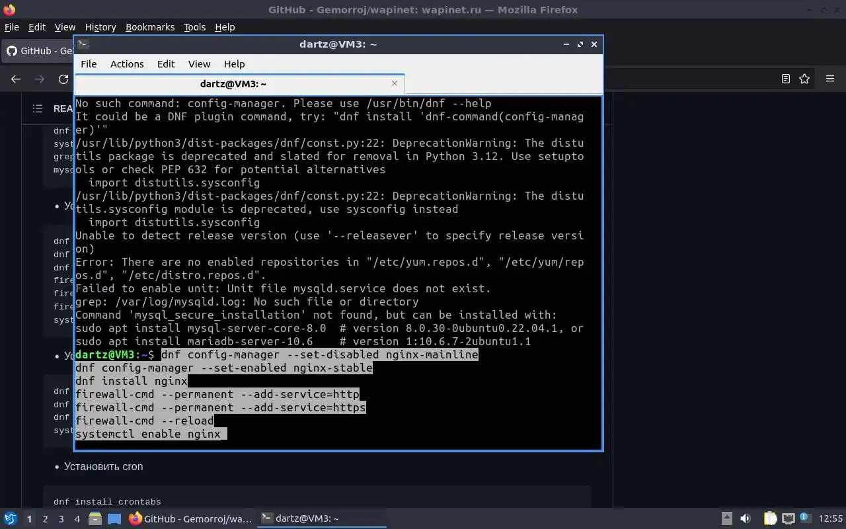This screenshot has height=529, width=846.
Task: Open the terminal Help menu
Action: click(x=235, y=64)
